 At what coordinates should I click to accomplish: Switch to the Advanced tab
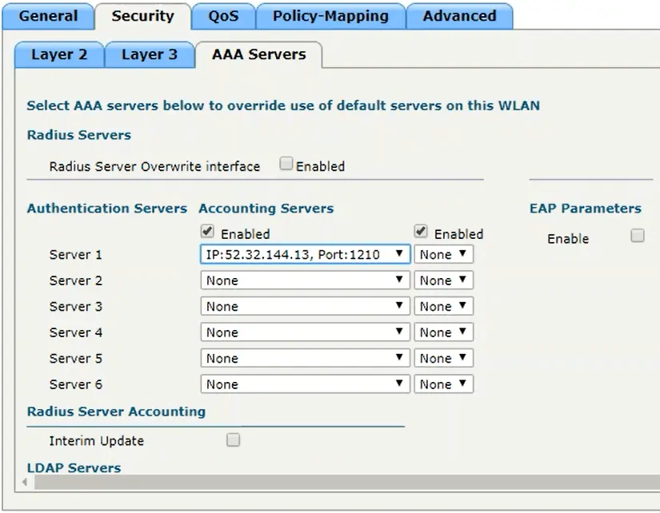pyautogui.click(x=459, y=17)
